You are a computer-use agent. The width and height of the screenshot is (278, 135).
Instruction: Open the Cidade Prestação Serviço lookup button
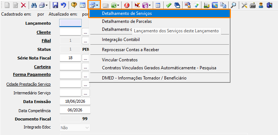[86, 85]
